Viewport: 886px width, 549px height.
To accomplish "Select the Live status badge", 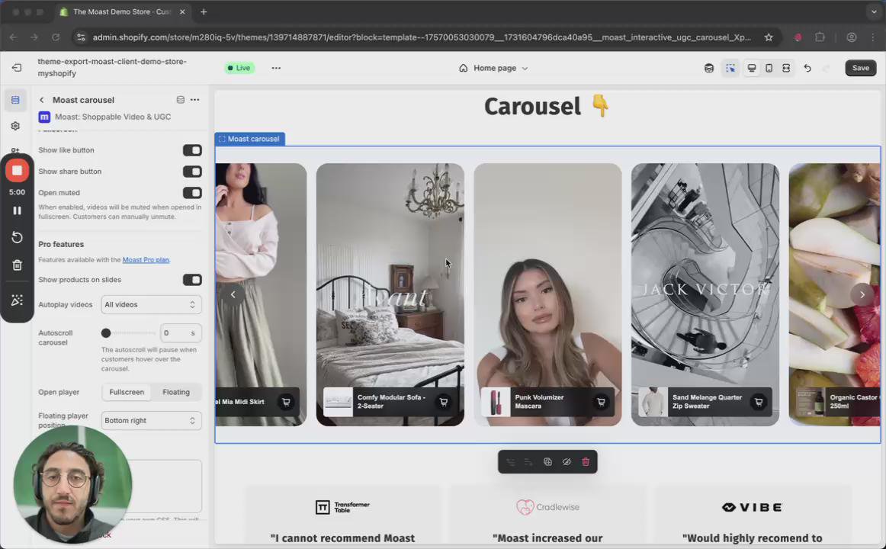I will point(239,68).
